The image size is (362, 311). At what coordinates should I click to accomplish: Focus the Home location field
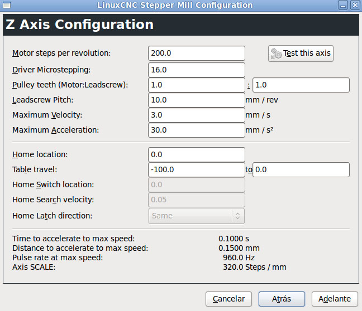[x=197, y=154]
